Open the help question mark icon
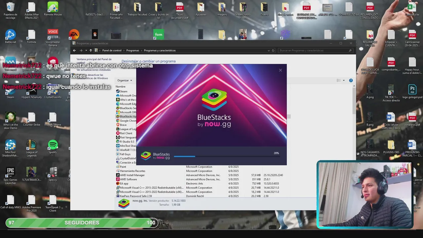The image size is (423, 238). coord(351,80)
